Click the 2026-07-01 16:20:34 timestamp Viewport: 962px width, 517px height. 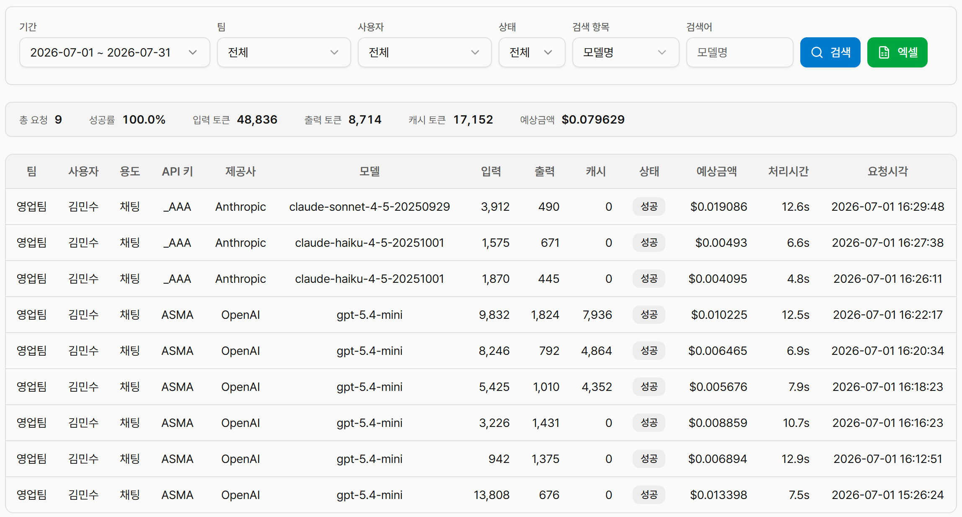pos(888,351)
